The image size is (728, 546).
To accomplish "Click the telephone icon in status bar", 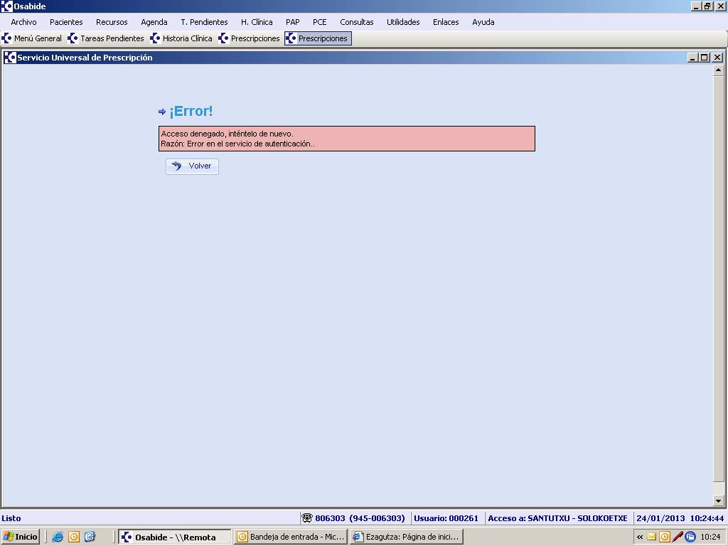I will coord(306,518).
